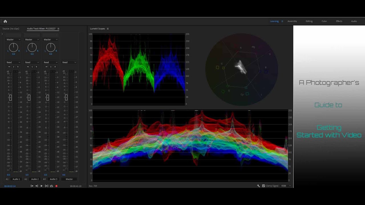365x205 pixels.
Task: Go to the Home screen icon
Action: 5,21
